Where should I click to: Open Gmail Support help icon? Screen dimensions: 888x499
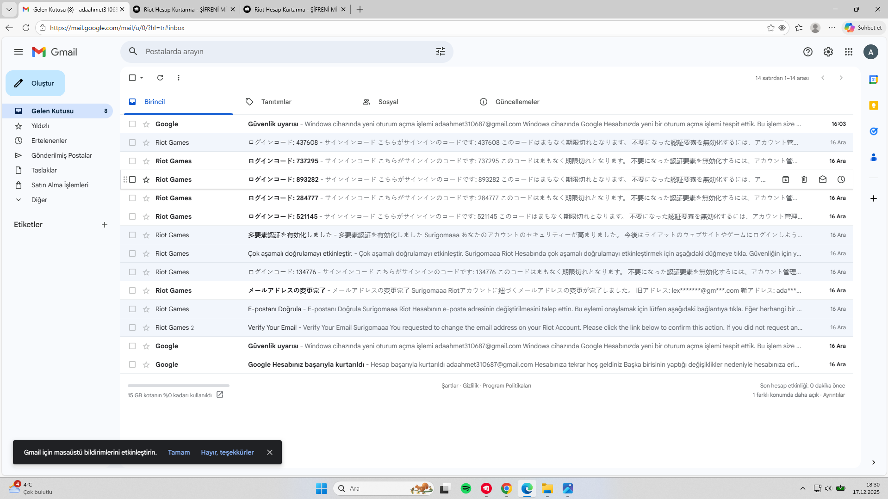808,52
